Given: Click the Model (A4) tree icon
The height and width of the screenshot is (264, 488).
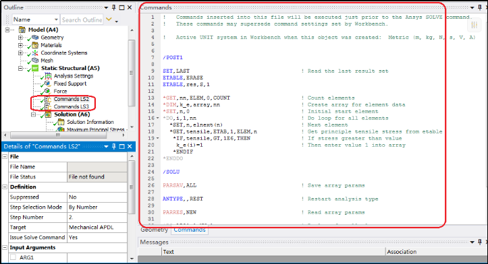Looking at the screenshot, I should (22, 30).
